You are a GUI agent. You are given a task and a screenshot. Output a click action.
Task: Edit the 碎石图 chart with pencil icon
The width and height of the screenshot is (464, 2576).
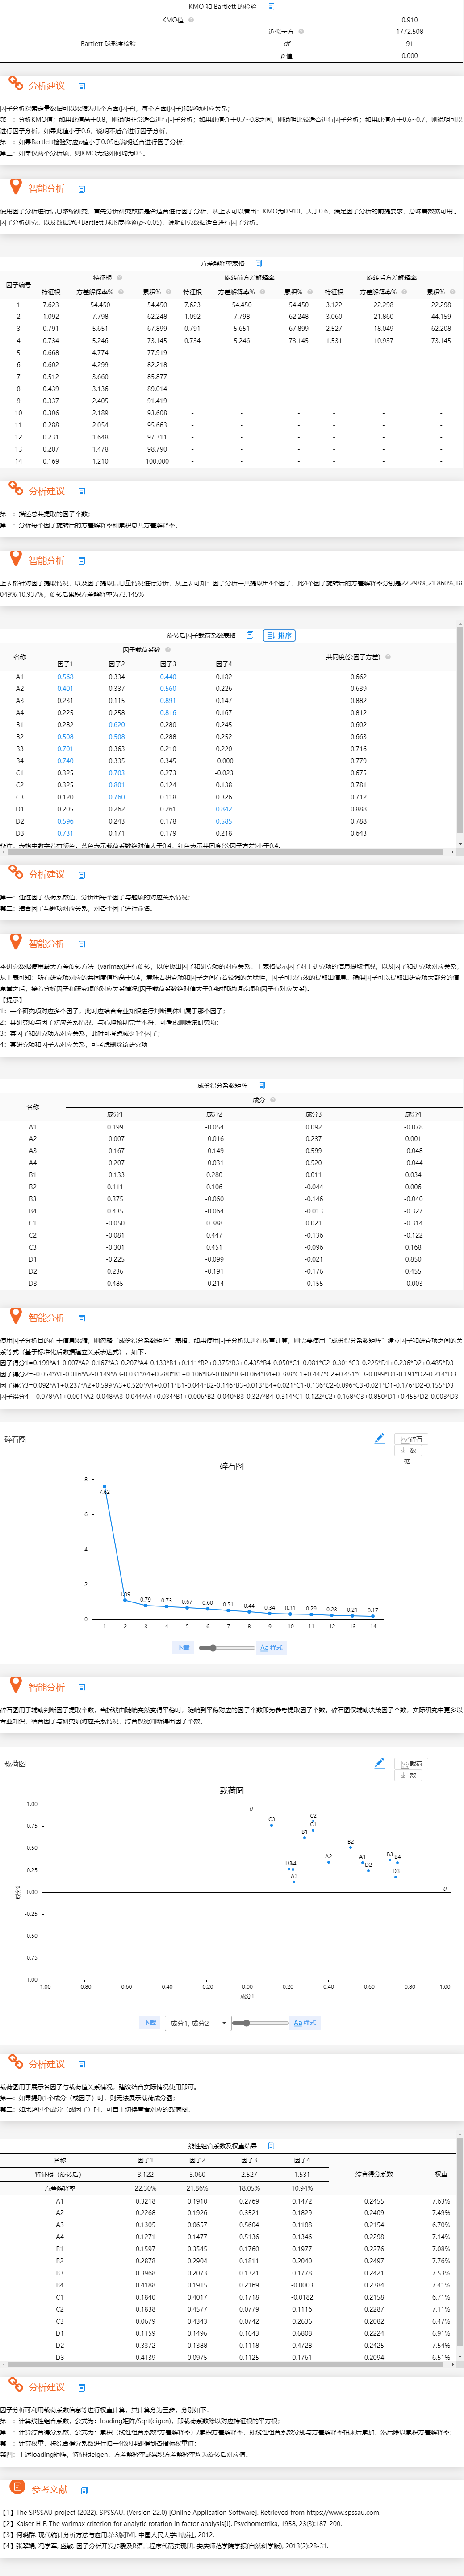click(379, 1439)
